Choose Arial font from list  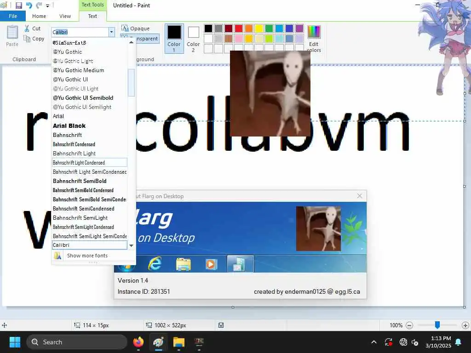click(x=90, y=116)
